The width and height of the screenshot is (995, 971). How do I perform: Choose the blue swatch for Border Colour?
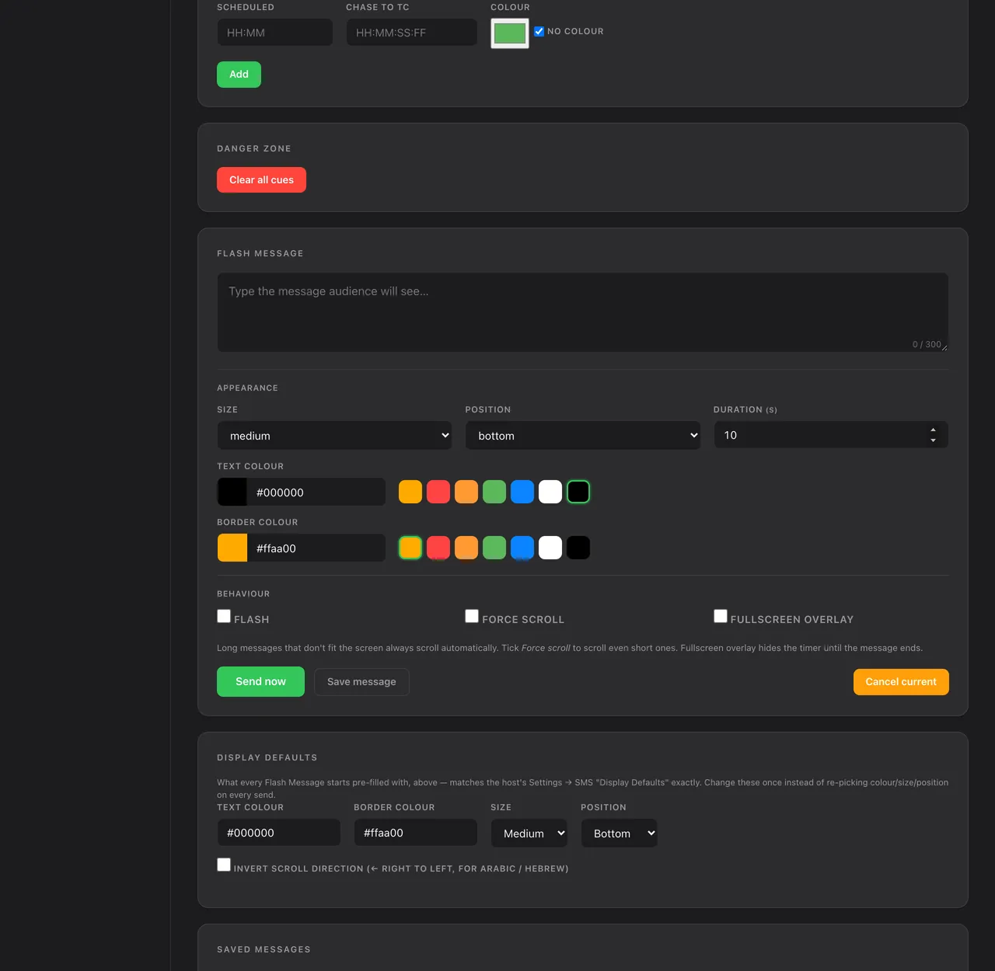522,548
